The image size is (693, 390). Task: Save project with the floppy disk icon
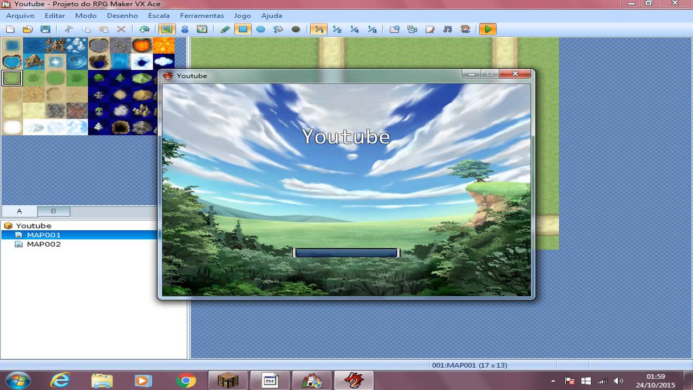tap(45, 29)
